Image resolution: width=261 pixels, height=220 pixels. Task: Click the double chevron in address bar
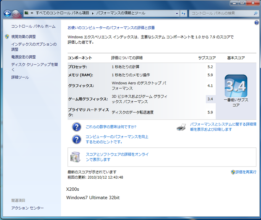click(x=32, y=13)
